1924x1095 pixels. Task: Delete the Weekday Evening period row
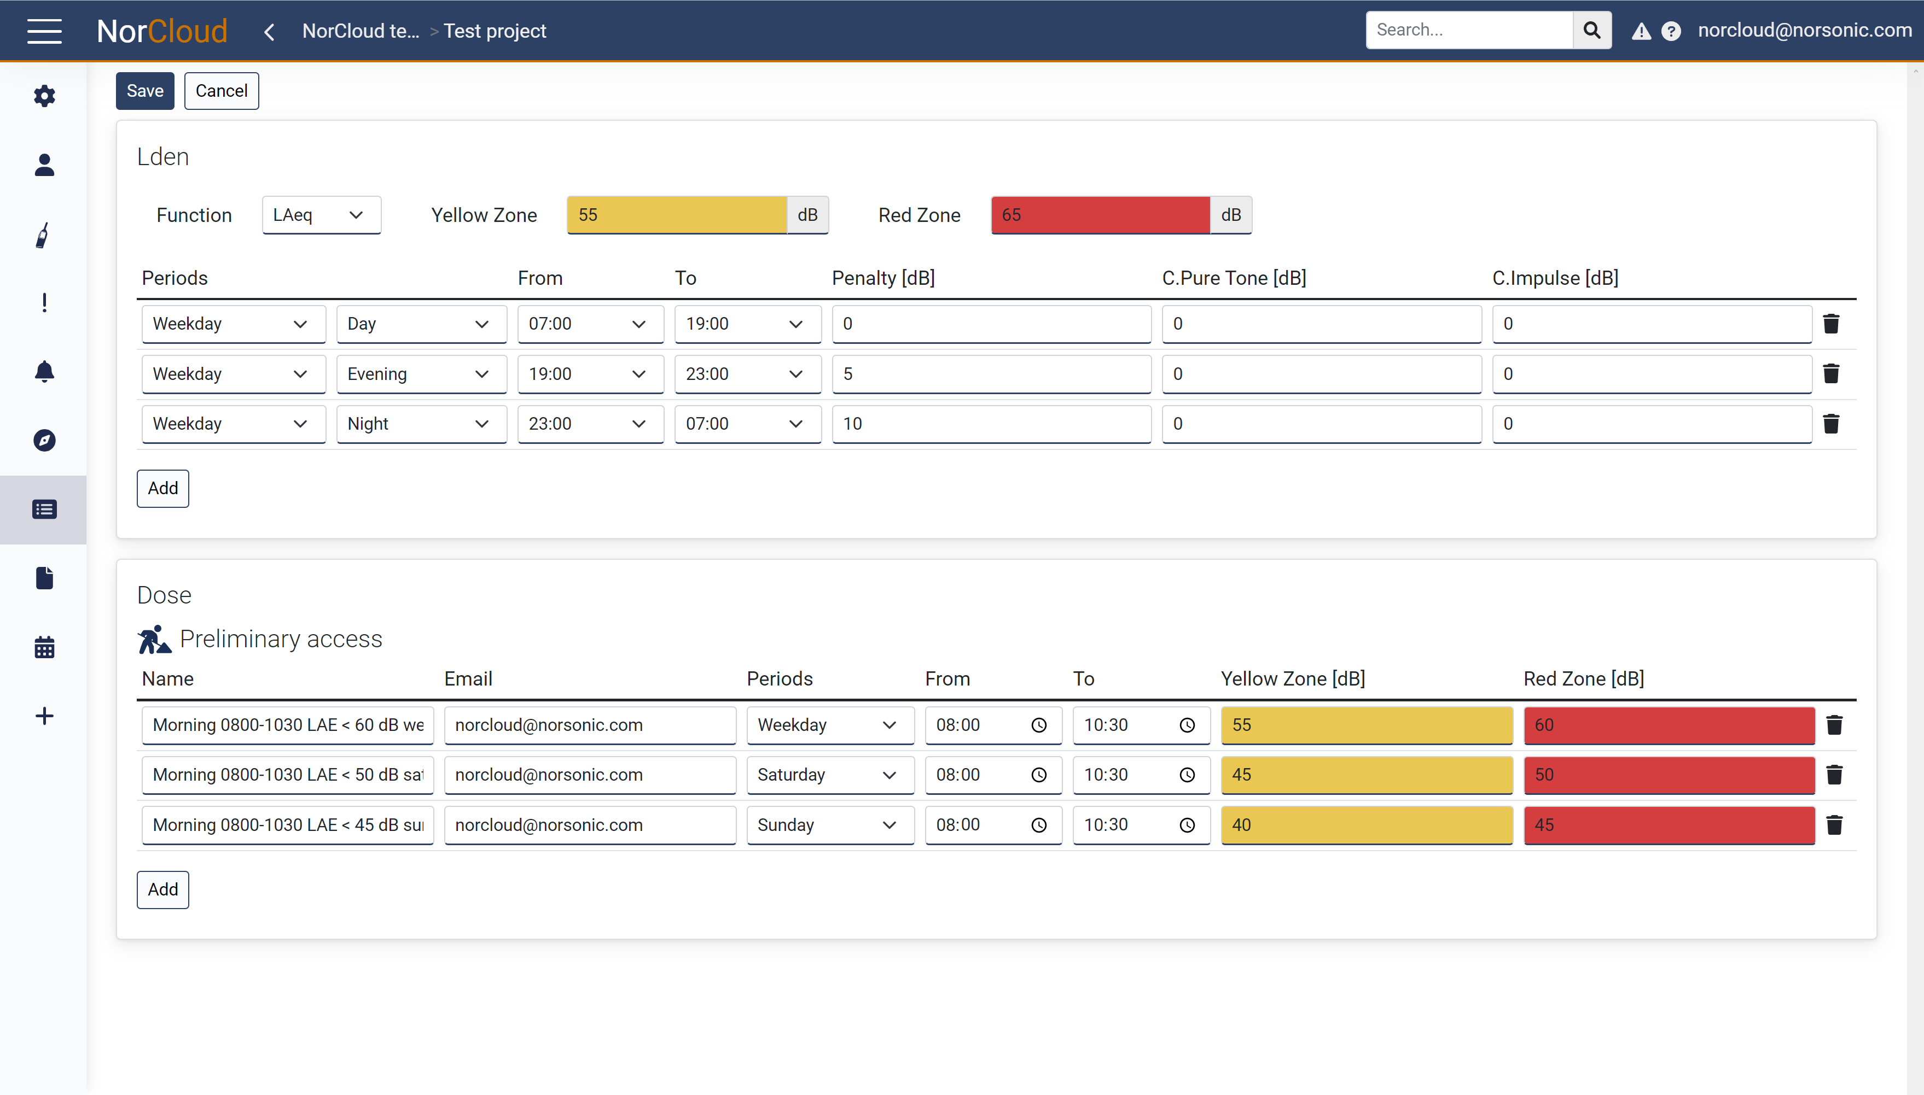point(1832,374)
